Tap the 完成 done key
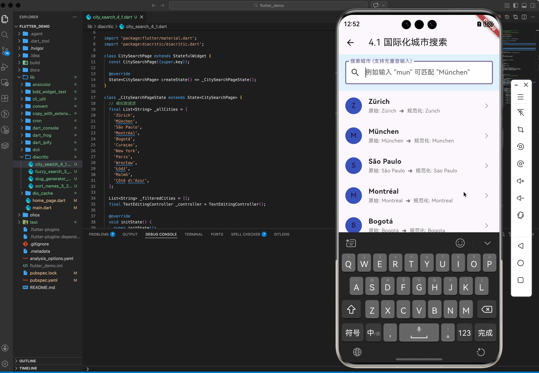Screen dimensions: 539x373 [x=485, y=333]
